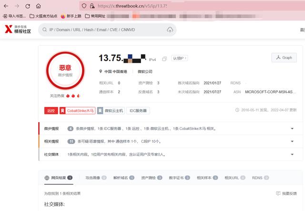Click the 为您找到 1 条相关结果 text
This screenshot has height=211, width=305.
pos(62,193)
